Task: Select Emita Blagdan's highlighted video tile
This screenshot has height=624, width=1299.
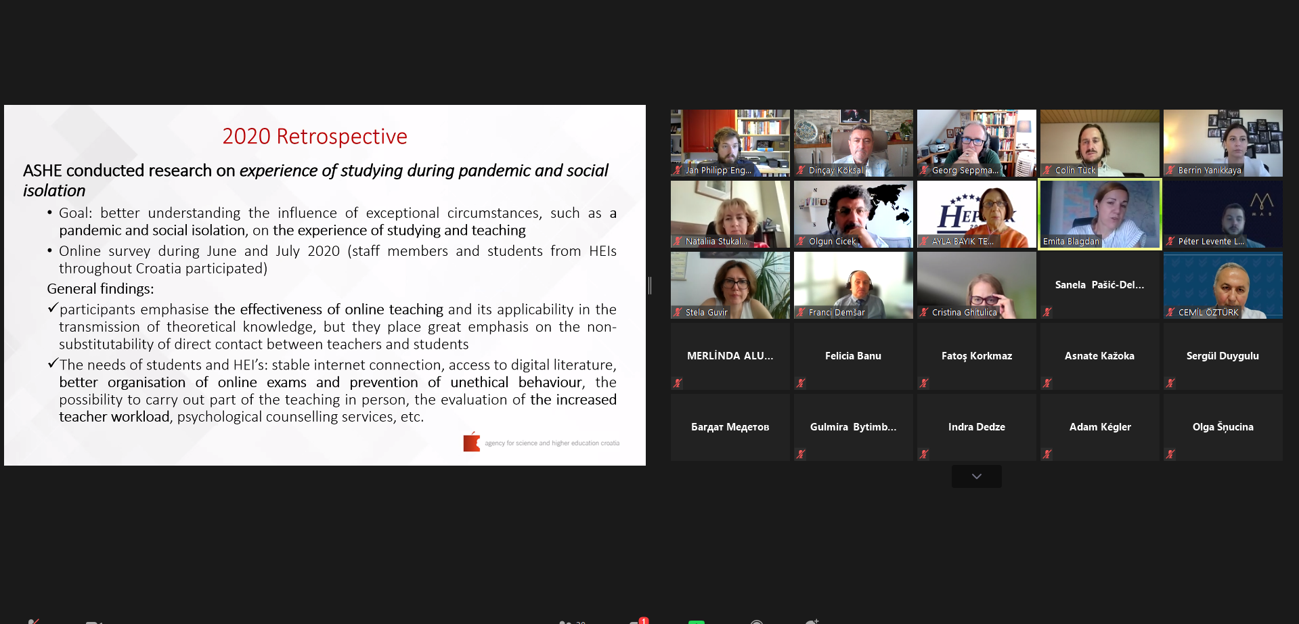Action: [x=1099, y=214]
